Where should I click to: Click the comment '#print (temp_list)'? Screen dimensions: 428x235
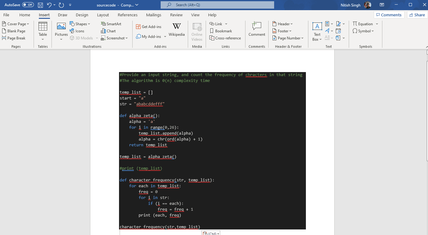click(141, 168)
